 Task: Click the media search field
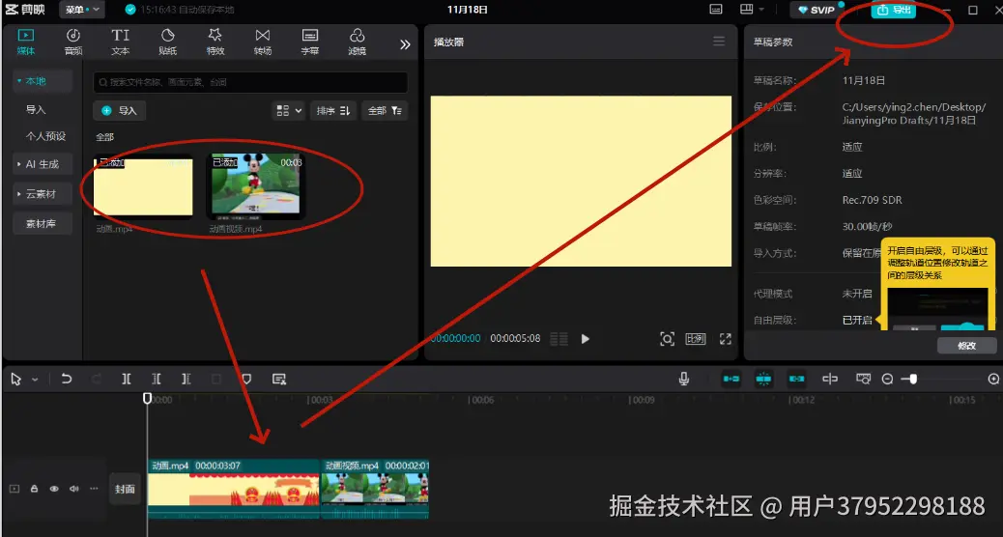tap(250, 82)
